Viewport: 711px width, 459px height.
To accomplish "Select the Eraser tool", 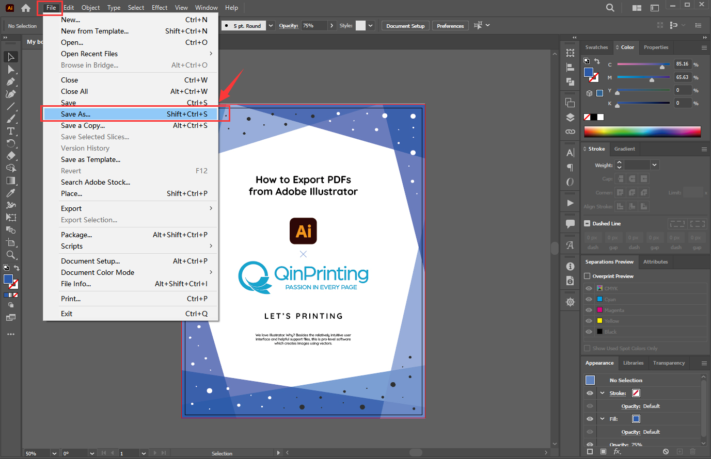I will click(11, 156).
